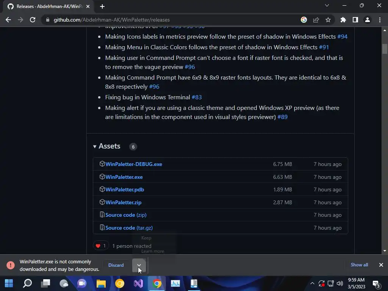Open the Chat app on taskbar
This screenshot has width=388, height=291.
(82, 283)
